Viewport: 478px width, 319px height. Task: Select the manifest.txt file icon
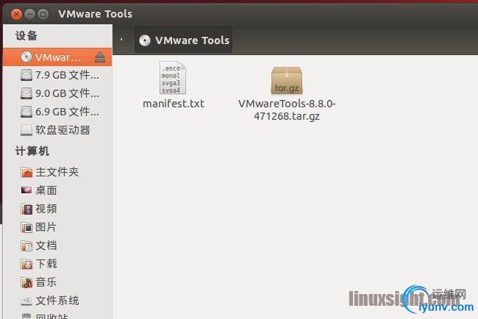pos(173,78)
